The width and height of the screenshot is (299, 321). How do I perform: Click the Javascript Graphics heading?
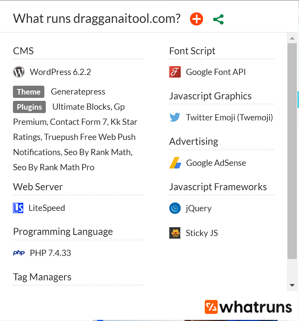(x=211, y=96)
